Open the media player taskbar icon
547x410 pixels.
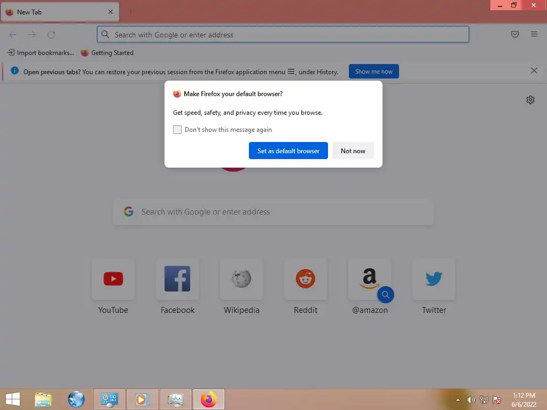tap(142, 399)
